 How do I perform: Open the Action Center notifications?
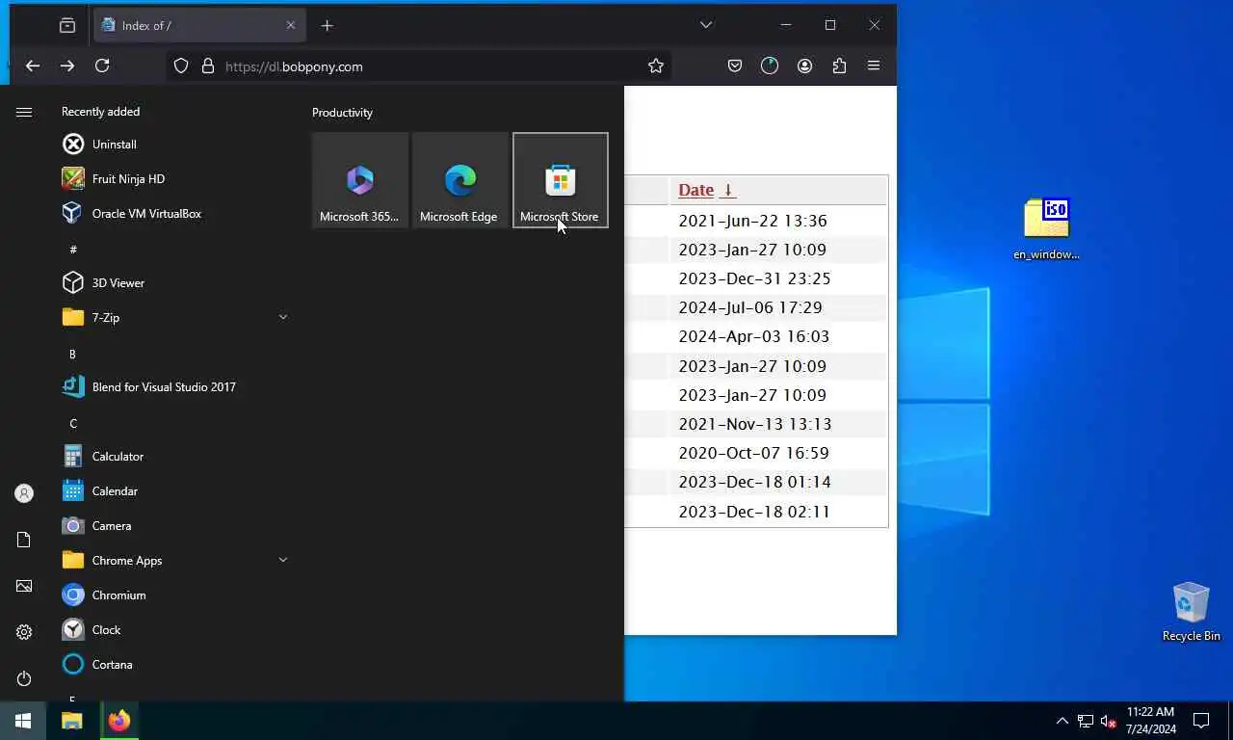coord(1201,721)
